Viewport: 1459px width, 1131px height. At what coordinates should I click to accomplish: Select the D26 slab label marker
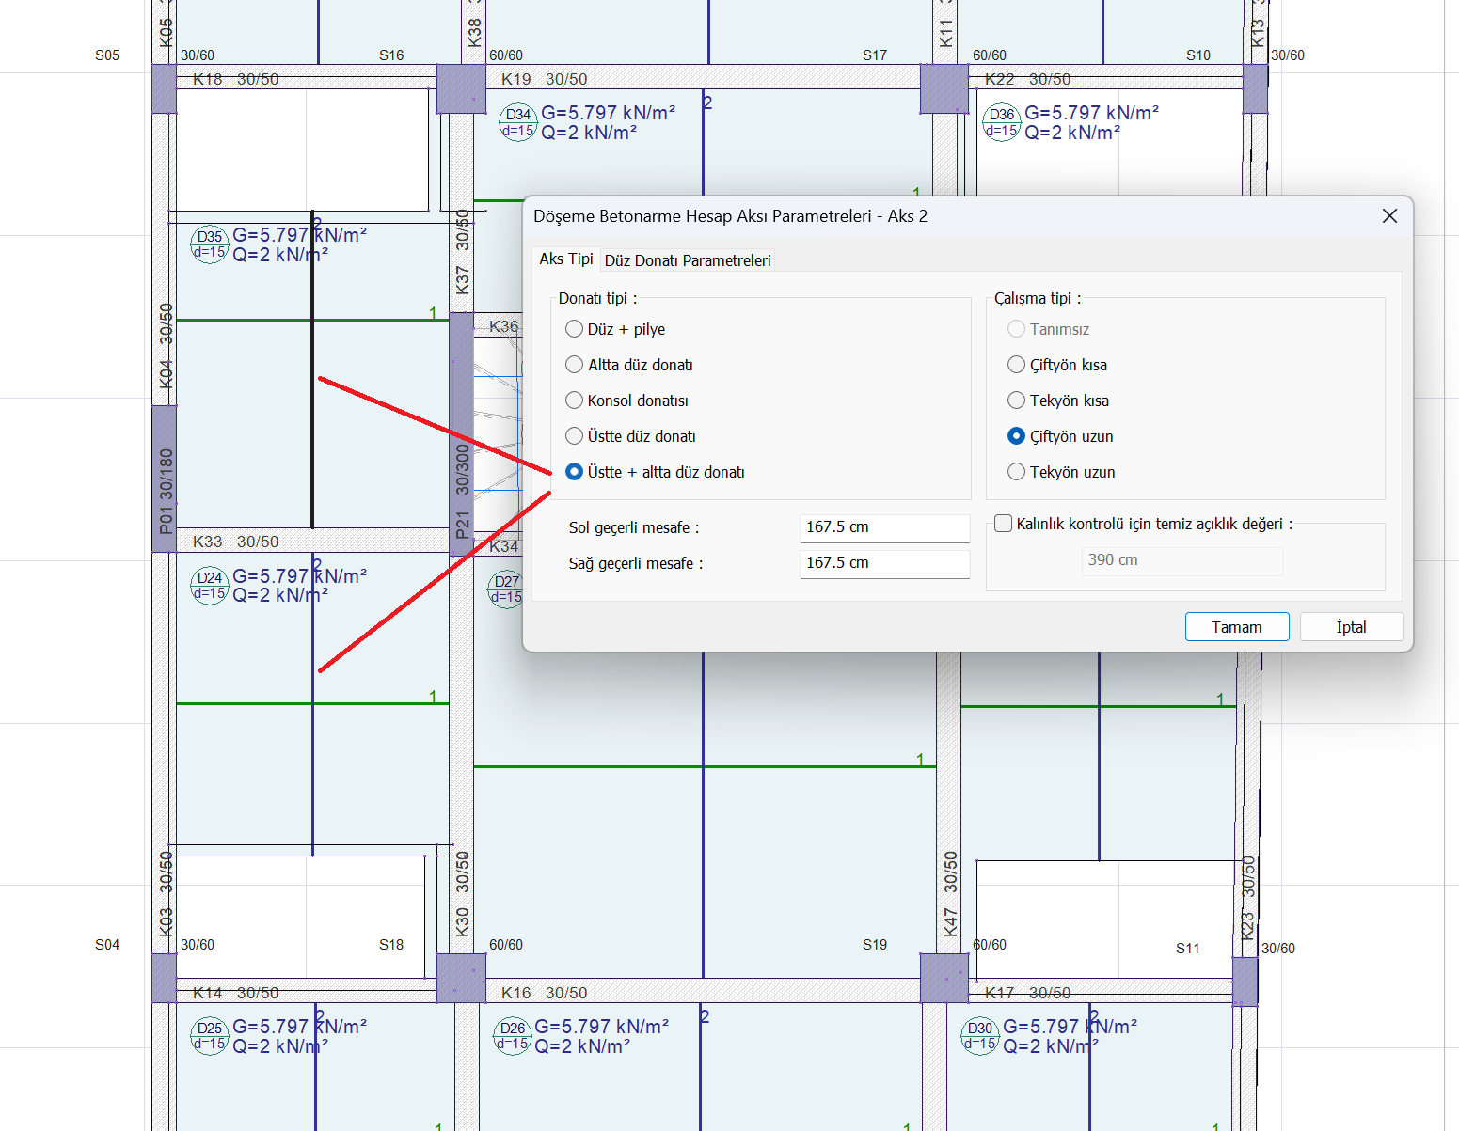tap(513, 1036)
